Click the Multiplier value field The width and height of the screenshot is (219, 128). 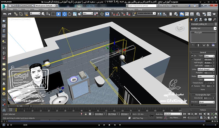[x=208, y=73]
